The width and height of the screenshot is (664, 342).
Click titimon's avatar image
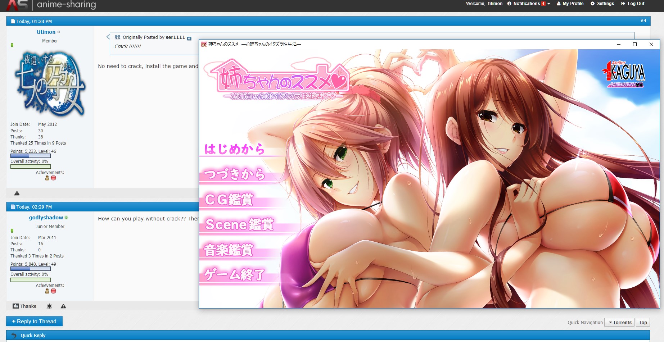coord(50,83)
